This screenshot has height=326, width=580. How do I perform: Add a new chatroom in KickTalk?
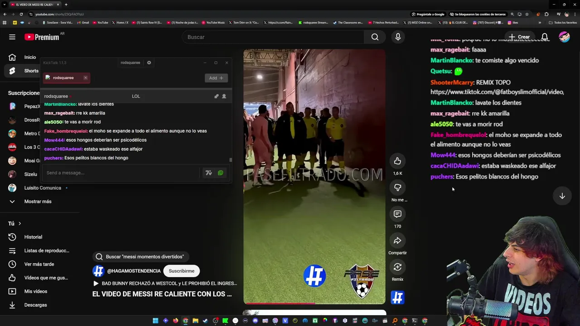click(216, 78)
